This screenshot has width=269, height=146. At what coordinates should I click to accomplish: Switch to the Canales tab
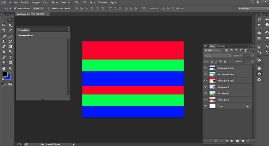point(221,46)
